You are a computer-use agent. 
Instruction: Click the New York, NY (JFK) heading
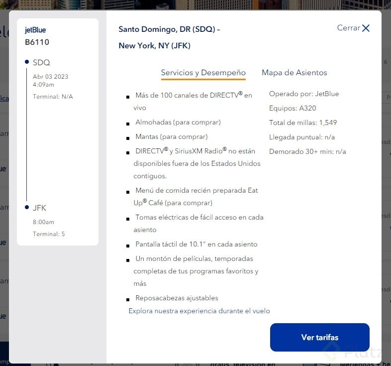tap(154, 46)
